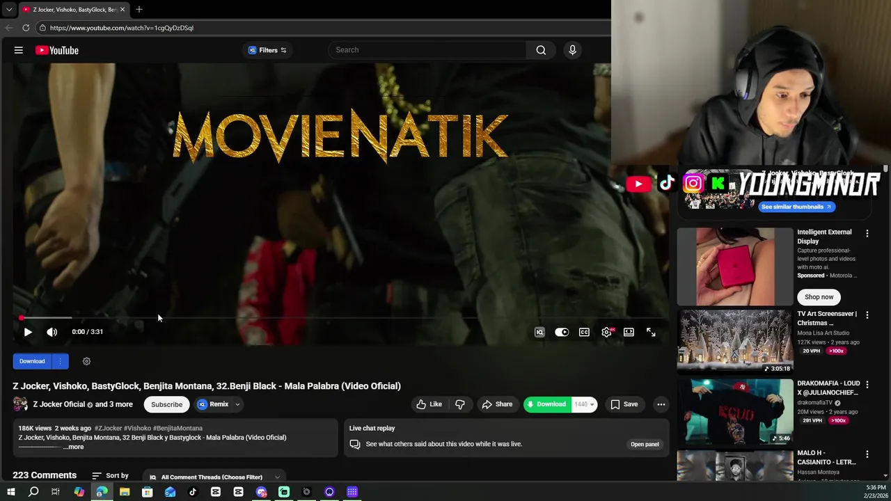Share the video

[x=497, y=404]
